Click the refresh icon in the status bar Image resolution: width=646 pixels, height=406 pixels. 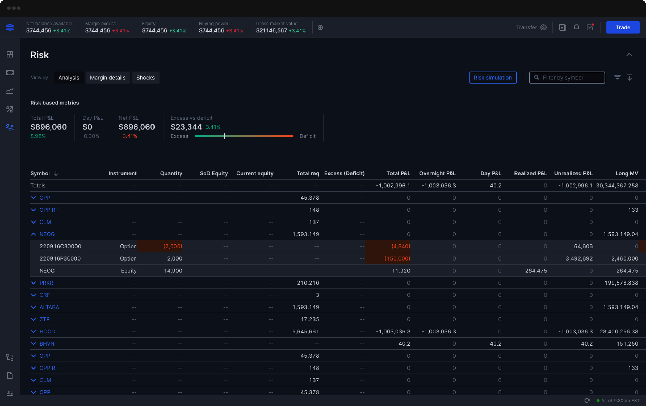point(587,400)
